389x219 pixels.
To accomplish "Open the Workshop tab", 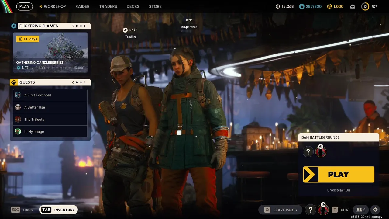I will pos(53,6).
